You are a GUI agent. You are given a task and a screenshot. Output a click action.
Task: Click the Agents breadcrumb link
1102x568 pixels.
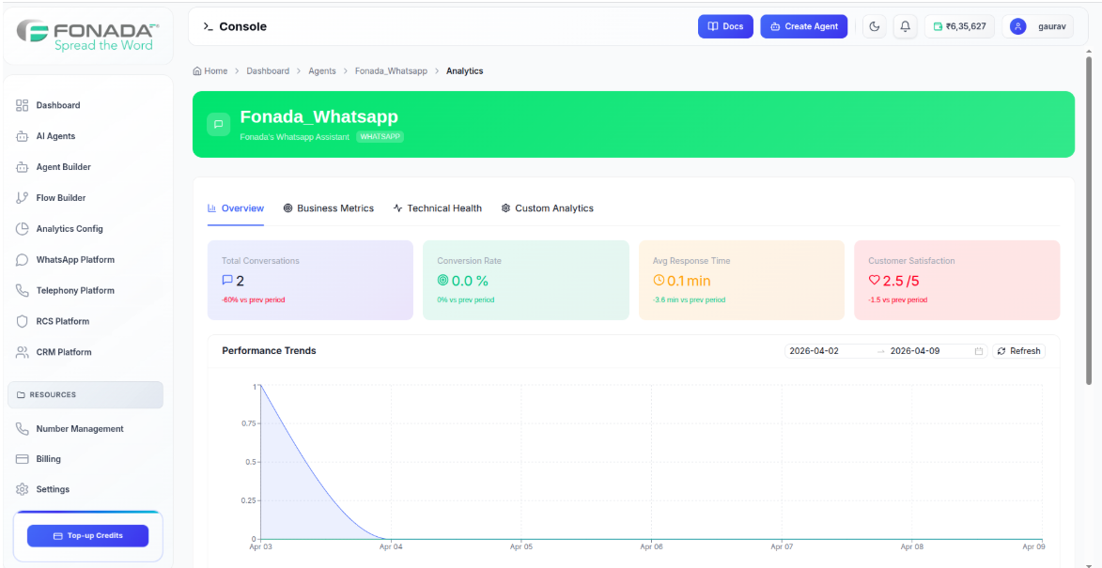[322, 71]
